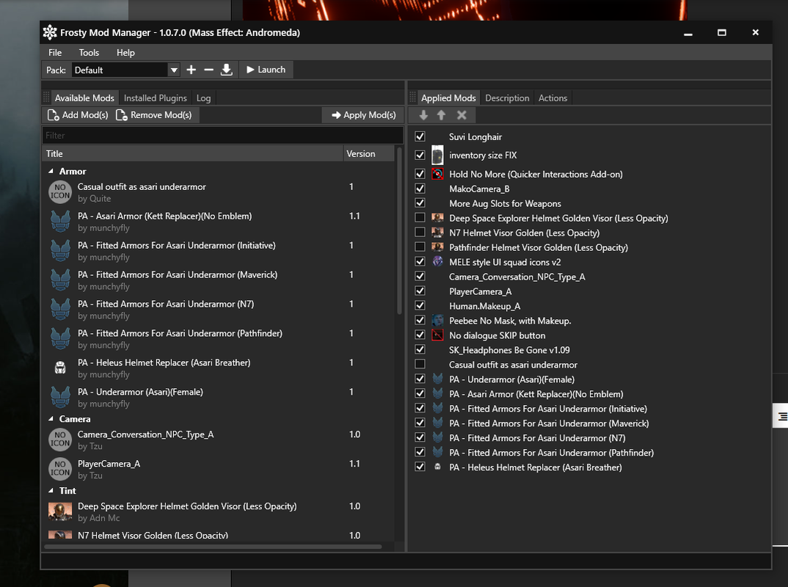Click NO ICON badge of Casual outfit as asari underarmor
Image resolution: width=788 pixels, height=587 pixels.
pos(60,192)
